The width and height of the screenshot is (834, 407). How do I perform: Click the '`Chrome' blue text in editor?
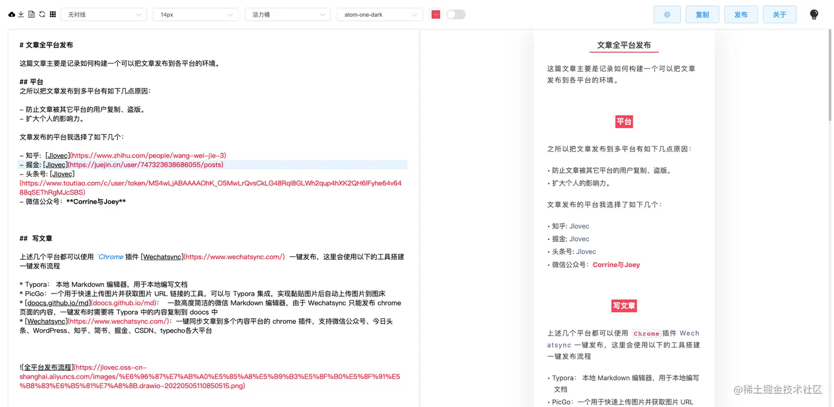tap(110, 257)
